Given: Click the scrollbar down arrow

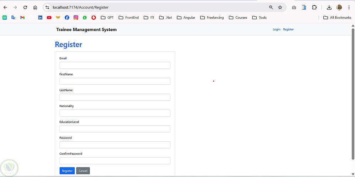Looking at the screenshot, I should 353,174.
